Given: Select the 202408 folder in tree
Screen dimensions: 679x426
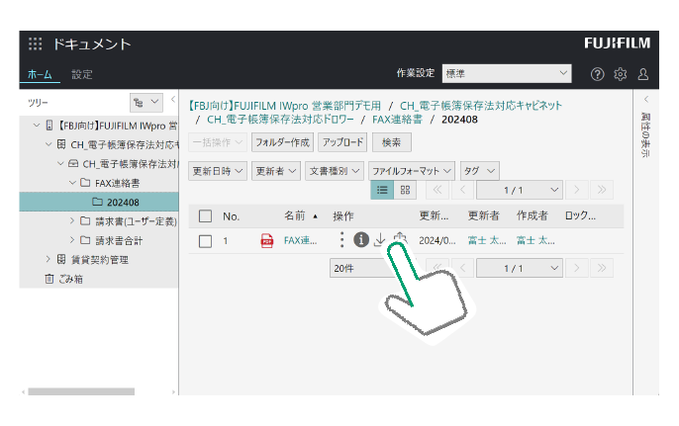Looking at the screenshot, I should coord(99,202).
